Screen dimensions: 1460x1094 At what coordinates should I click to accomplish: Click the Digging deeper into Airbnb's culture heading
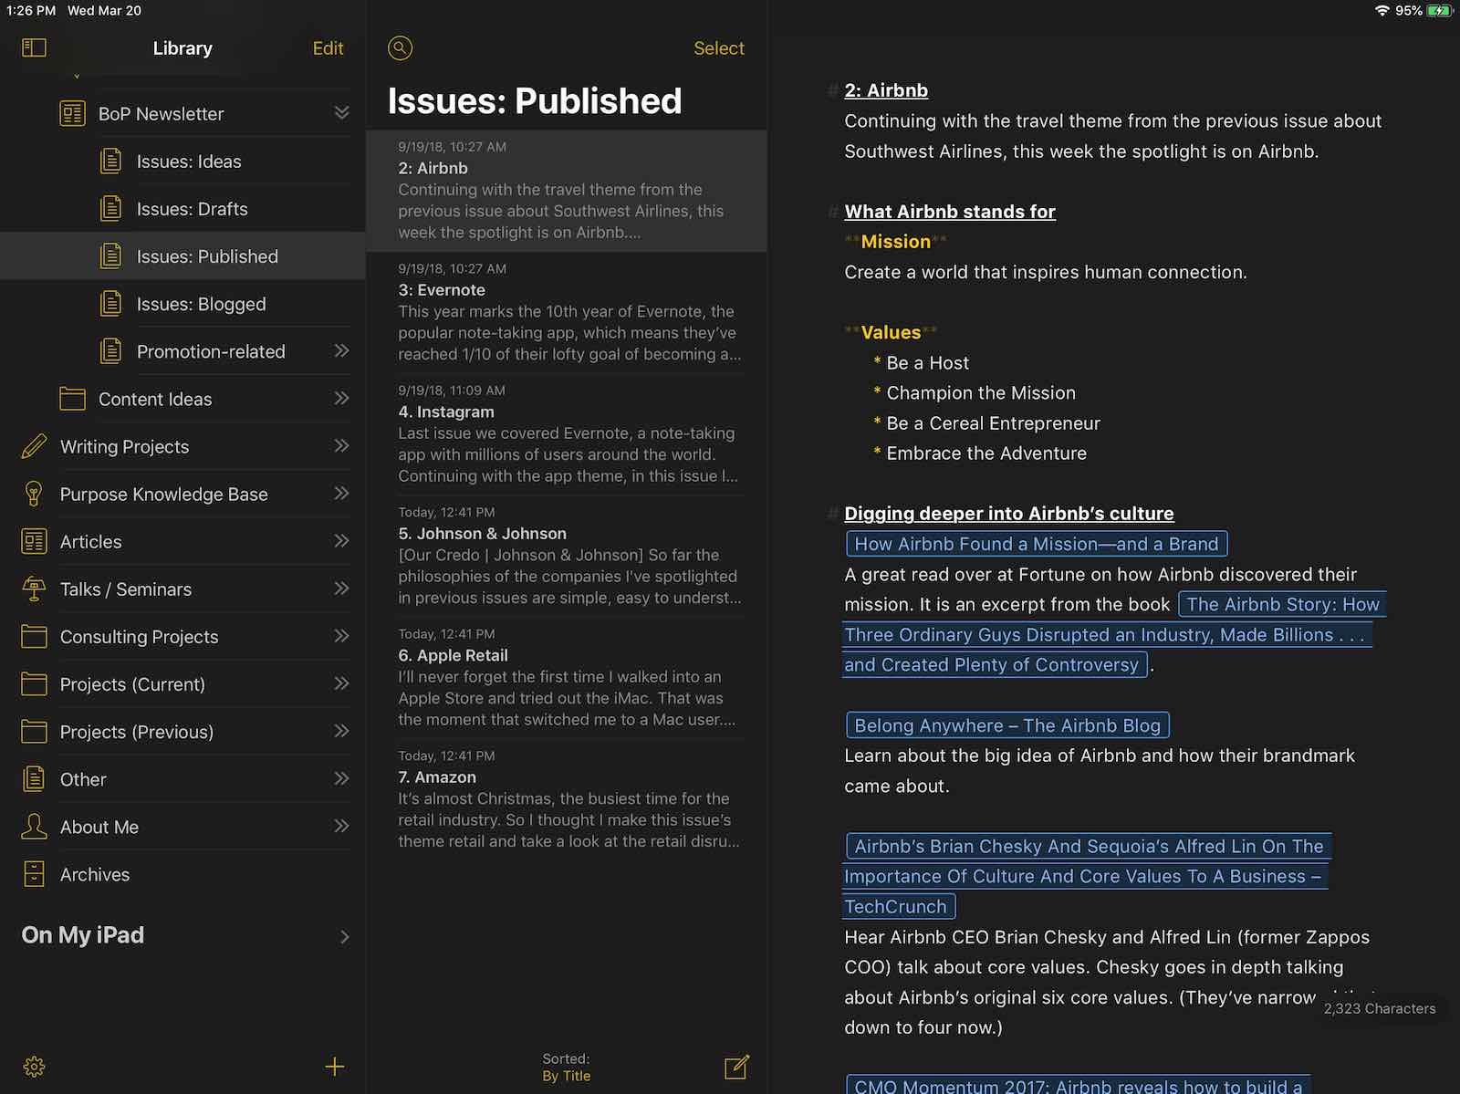1009,514
